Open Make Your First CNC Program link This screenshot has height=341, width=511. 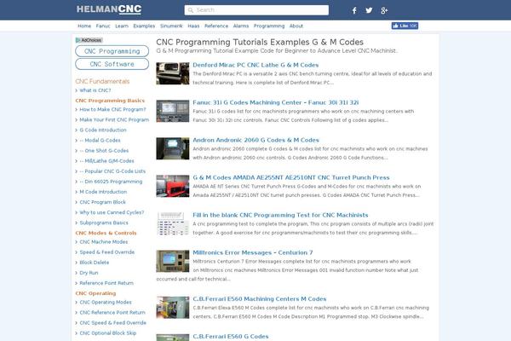point(114,119)
